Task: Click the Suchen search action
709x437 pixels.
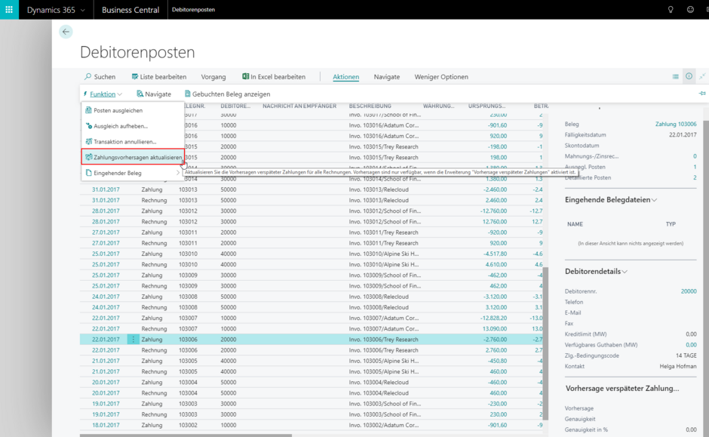Action: pyautogui.click(x=100, y=77)
